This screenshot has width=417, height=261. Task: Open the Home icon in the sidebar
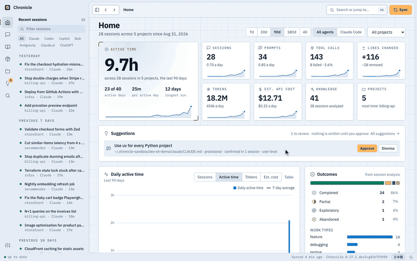click(8, 23)
